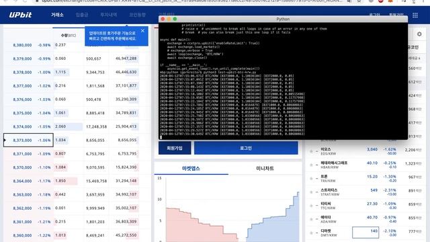Image resolution: width=430 pixels, height=242 pixels.
Task: Click order book price 8,361,000
Action: 22,222
